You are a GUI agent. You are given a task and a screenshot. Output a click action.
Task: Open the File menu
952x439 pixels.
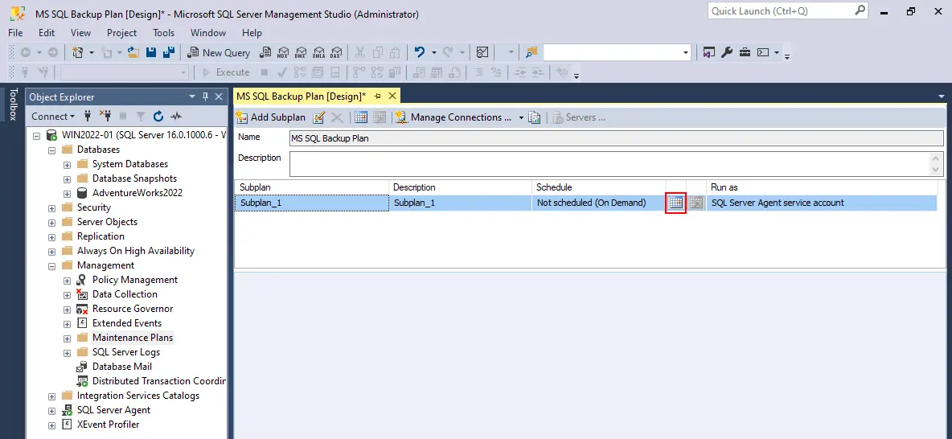pos(16,33)
